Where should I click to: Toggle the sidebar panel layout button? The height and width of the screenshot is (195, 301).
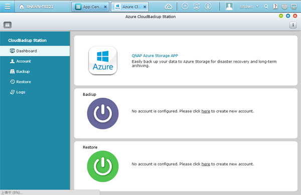[8, 25]
